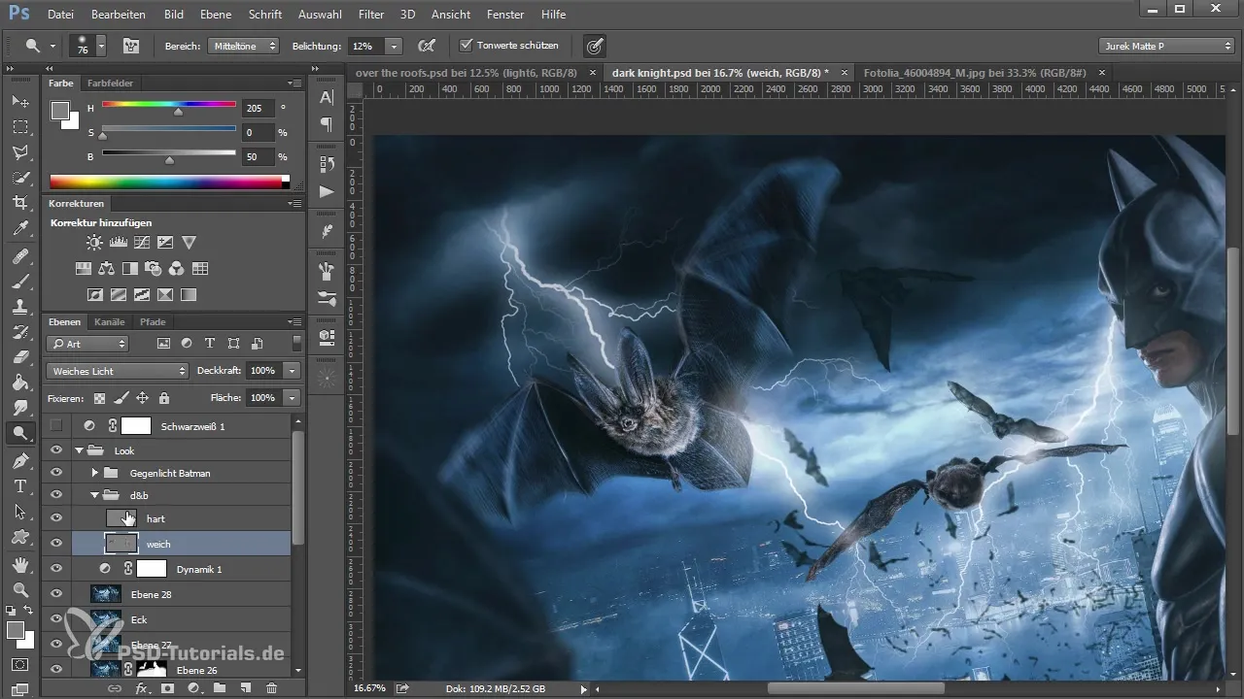
Task: Open the Datei menu
Action: click(59, 15)
